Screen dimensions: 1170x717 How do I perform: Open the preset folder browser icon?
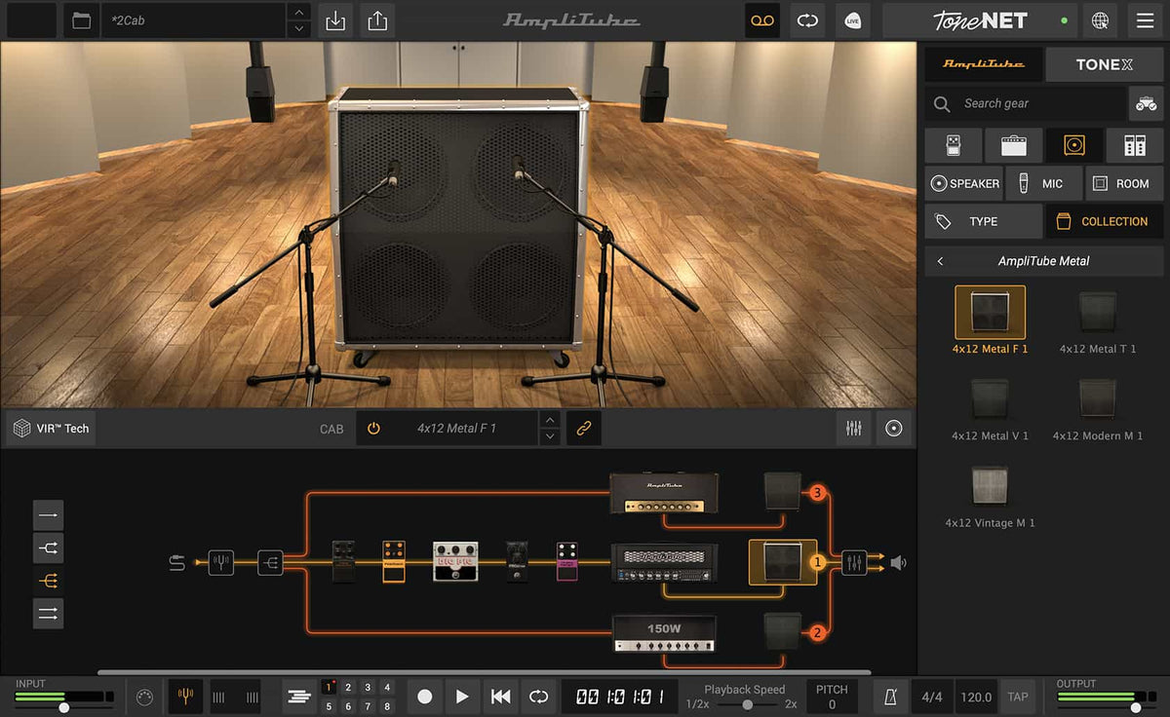point(82,19)
